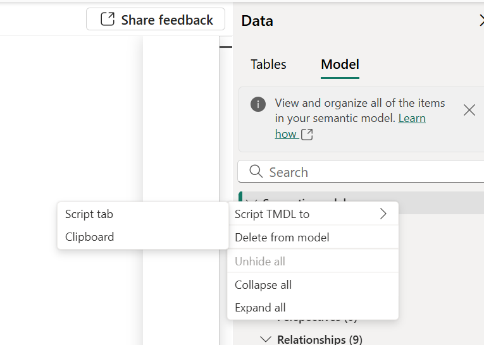The width and height of the screenshot is (484, 345).
Task: Select the Model tab
Action: tap(340, 64)
